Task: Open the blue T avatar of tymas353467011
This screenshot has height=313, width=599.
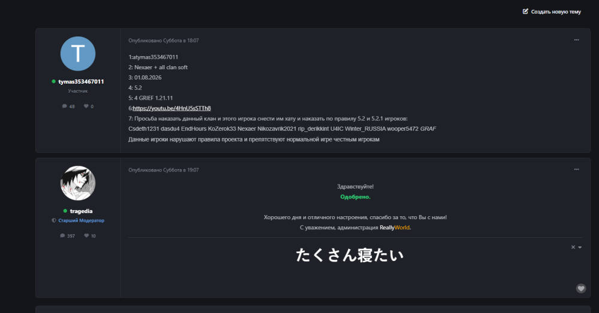Action: pos(78,54)
